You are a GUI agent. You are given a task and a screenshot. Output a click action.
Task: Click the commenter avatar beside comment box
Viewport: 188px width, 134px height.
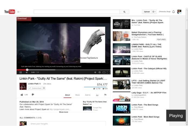tap(23, 123)
